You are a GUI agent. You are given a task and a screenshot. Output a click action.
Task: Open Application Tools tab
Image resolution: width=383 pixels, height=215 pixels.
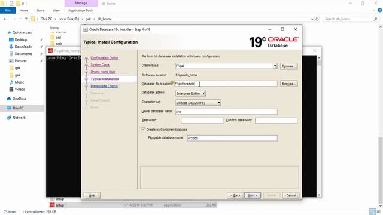click(x=81, y=11)
